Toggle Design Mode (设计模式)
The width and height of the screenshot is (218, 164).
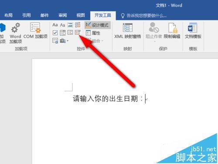(x=98, y=25)
